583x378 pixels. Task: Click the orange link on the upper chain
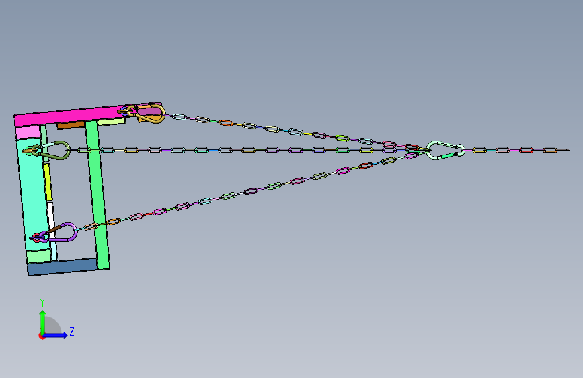coord(226,123)
